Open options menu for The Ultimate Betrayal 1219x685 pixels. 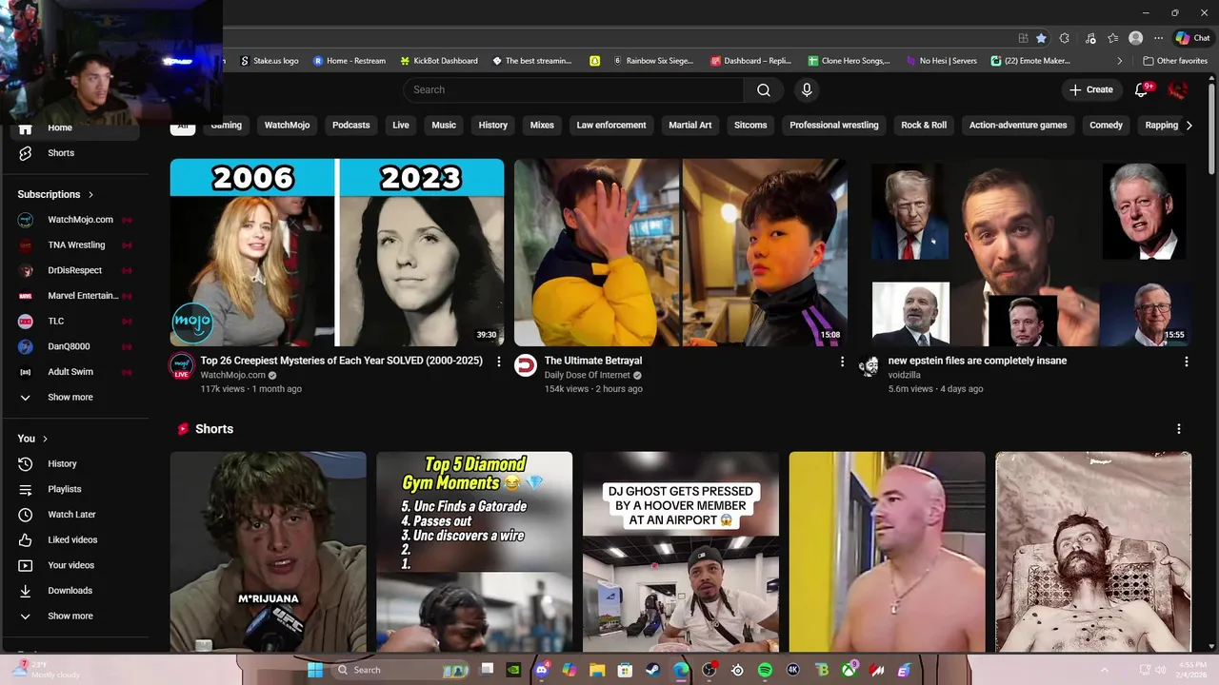[x=842, y=362]
